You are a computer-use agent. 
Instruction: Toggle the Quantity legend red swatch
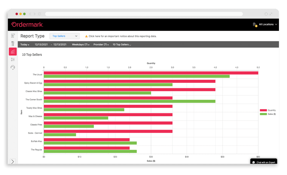click(263, 110)
